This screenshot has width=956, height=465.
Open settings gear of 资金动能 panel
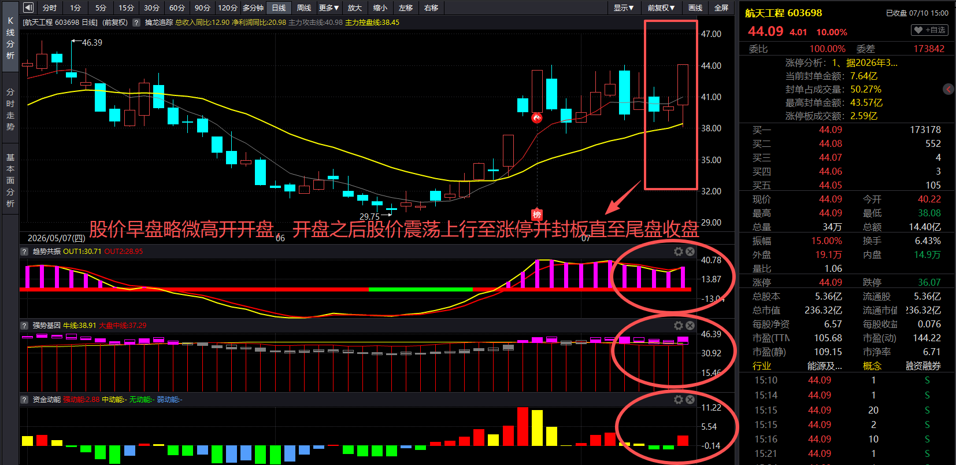coord(679,400)
